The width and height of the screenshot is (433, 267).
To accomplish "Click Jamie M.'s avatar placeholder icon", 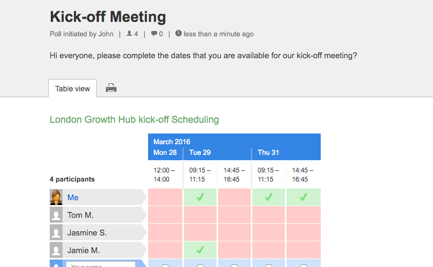I will coord(56,250).
